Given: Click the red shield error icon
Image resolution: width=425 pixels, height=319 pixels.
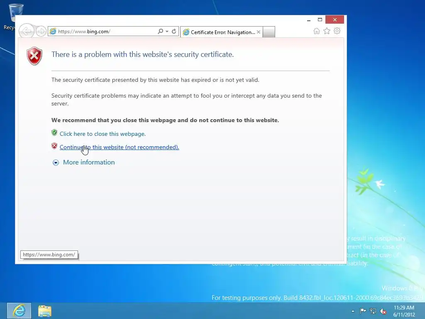Looking at the screenshot, I should (34, 56).
